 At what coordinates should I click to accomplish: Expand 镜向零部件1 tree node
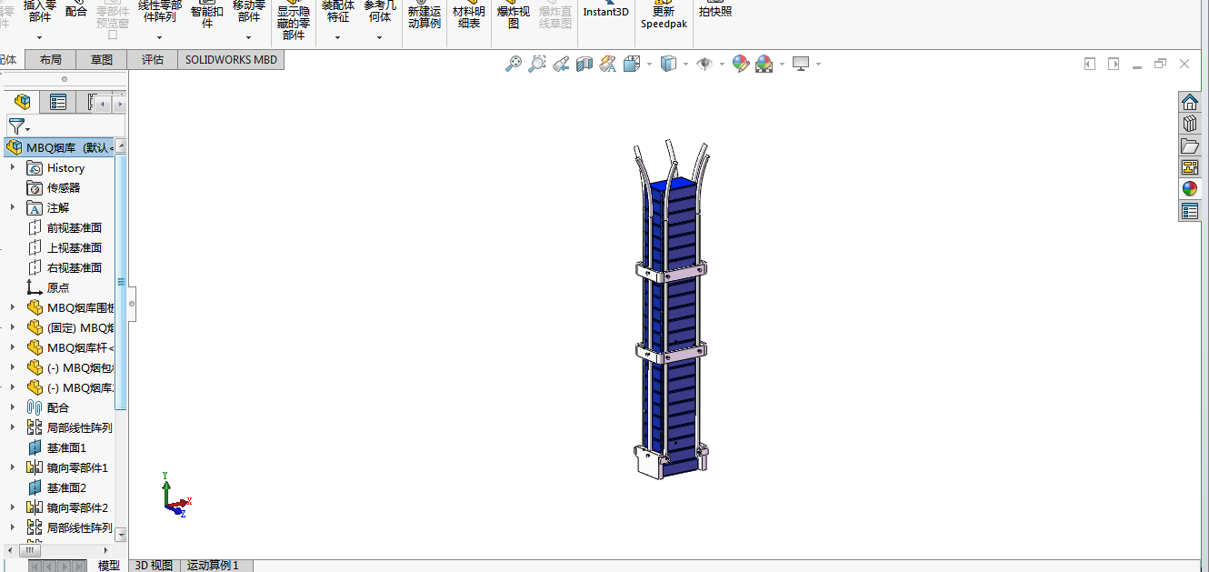13,467
